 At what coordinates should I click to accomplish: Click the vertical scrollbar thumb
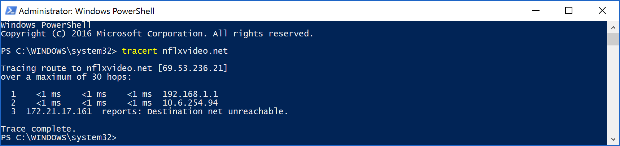613,39
